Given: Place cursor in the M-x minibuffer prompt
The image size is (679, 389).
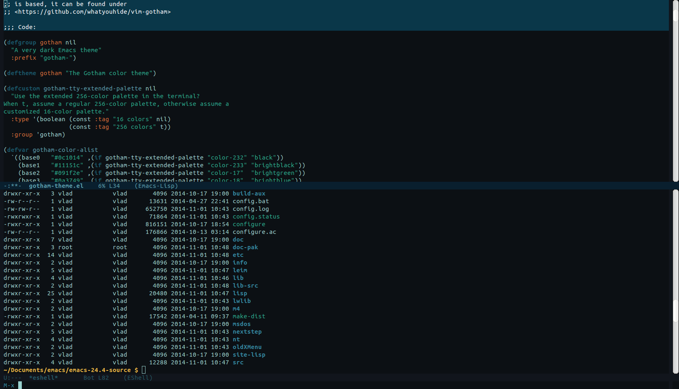Looking at the screenshot, I should [x=20, y=385].
